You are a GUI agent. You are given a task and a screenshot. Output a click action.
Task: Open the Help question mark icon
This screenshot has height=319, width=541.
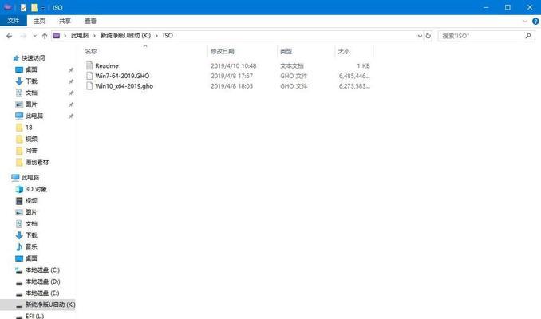coord(535,22)
